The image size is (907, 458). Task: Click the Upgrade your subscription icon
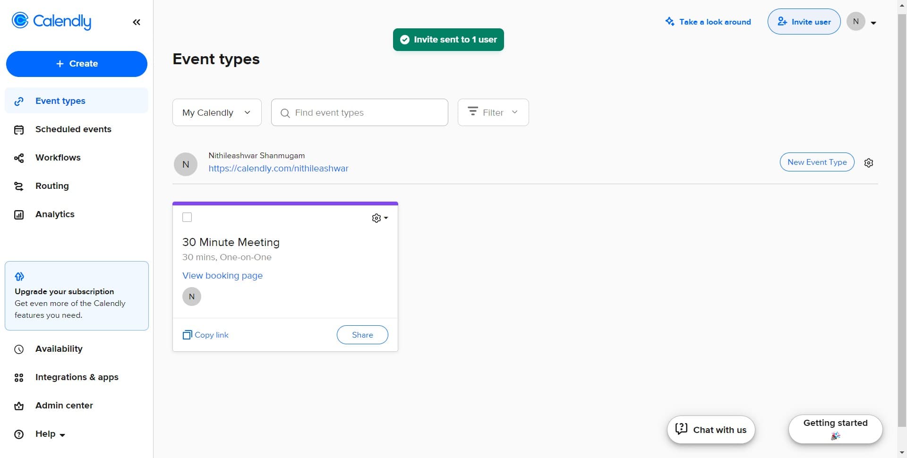(19, 277)
